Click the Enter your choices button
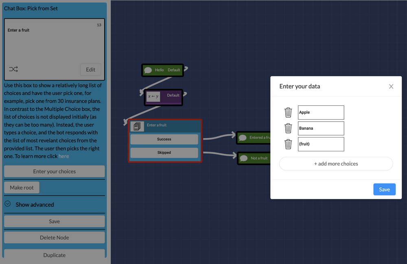This screenshot has height=264, width=407. tap(54, 171)
